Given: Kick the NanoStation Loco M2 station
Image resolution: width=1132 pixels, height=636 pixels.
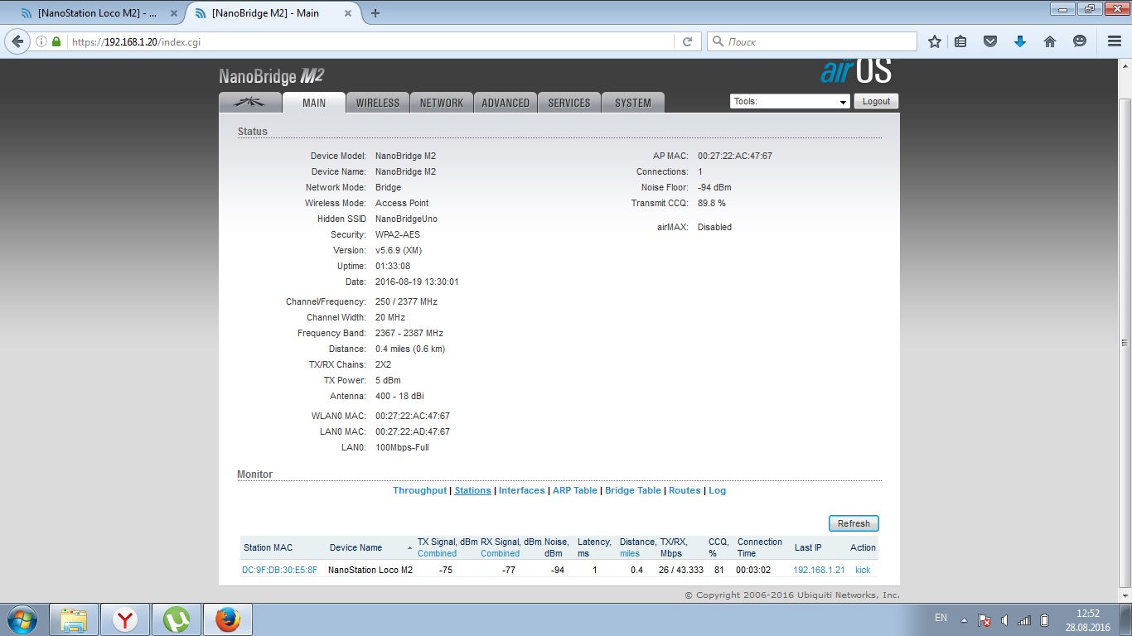Looking at the screenshot, I should [863, 570].
